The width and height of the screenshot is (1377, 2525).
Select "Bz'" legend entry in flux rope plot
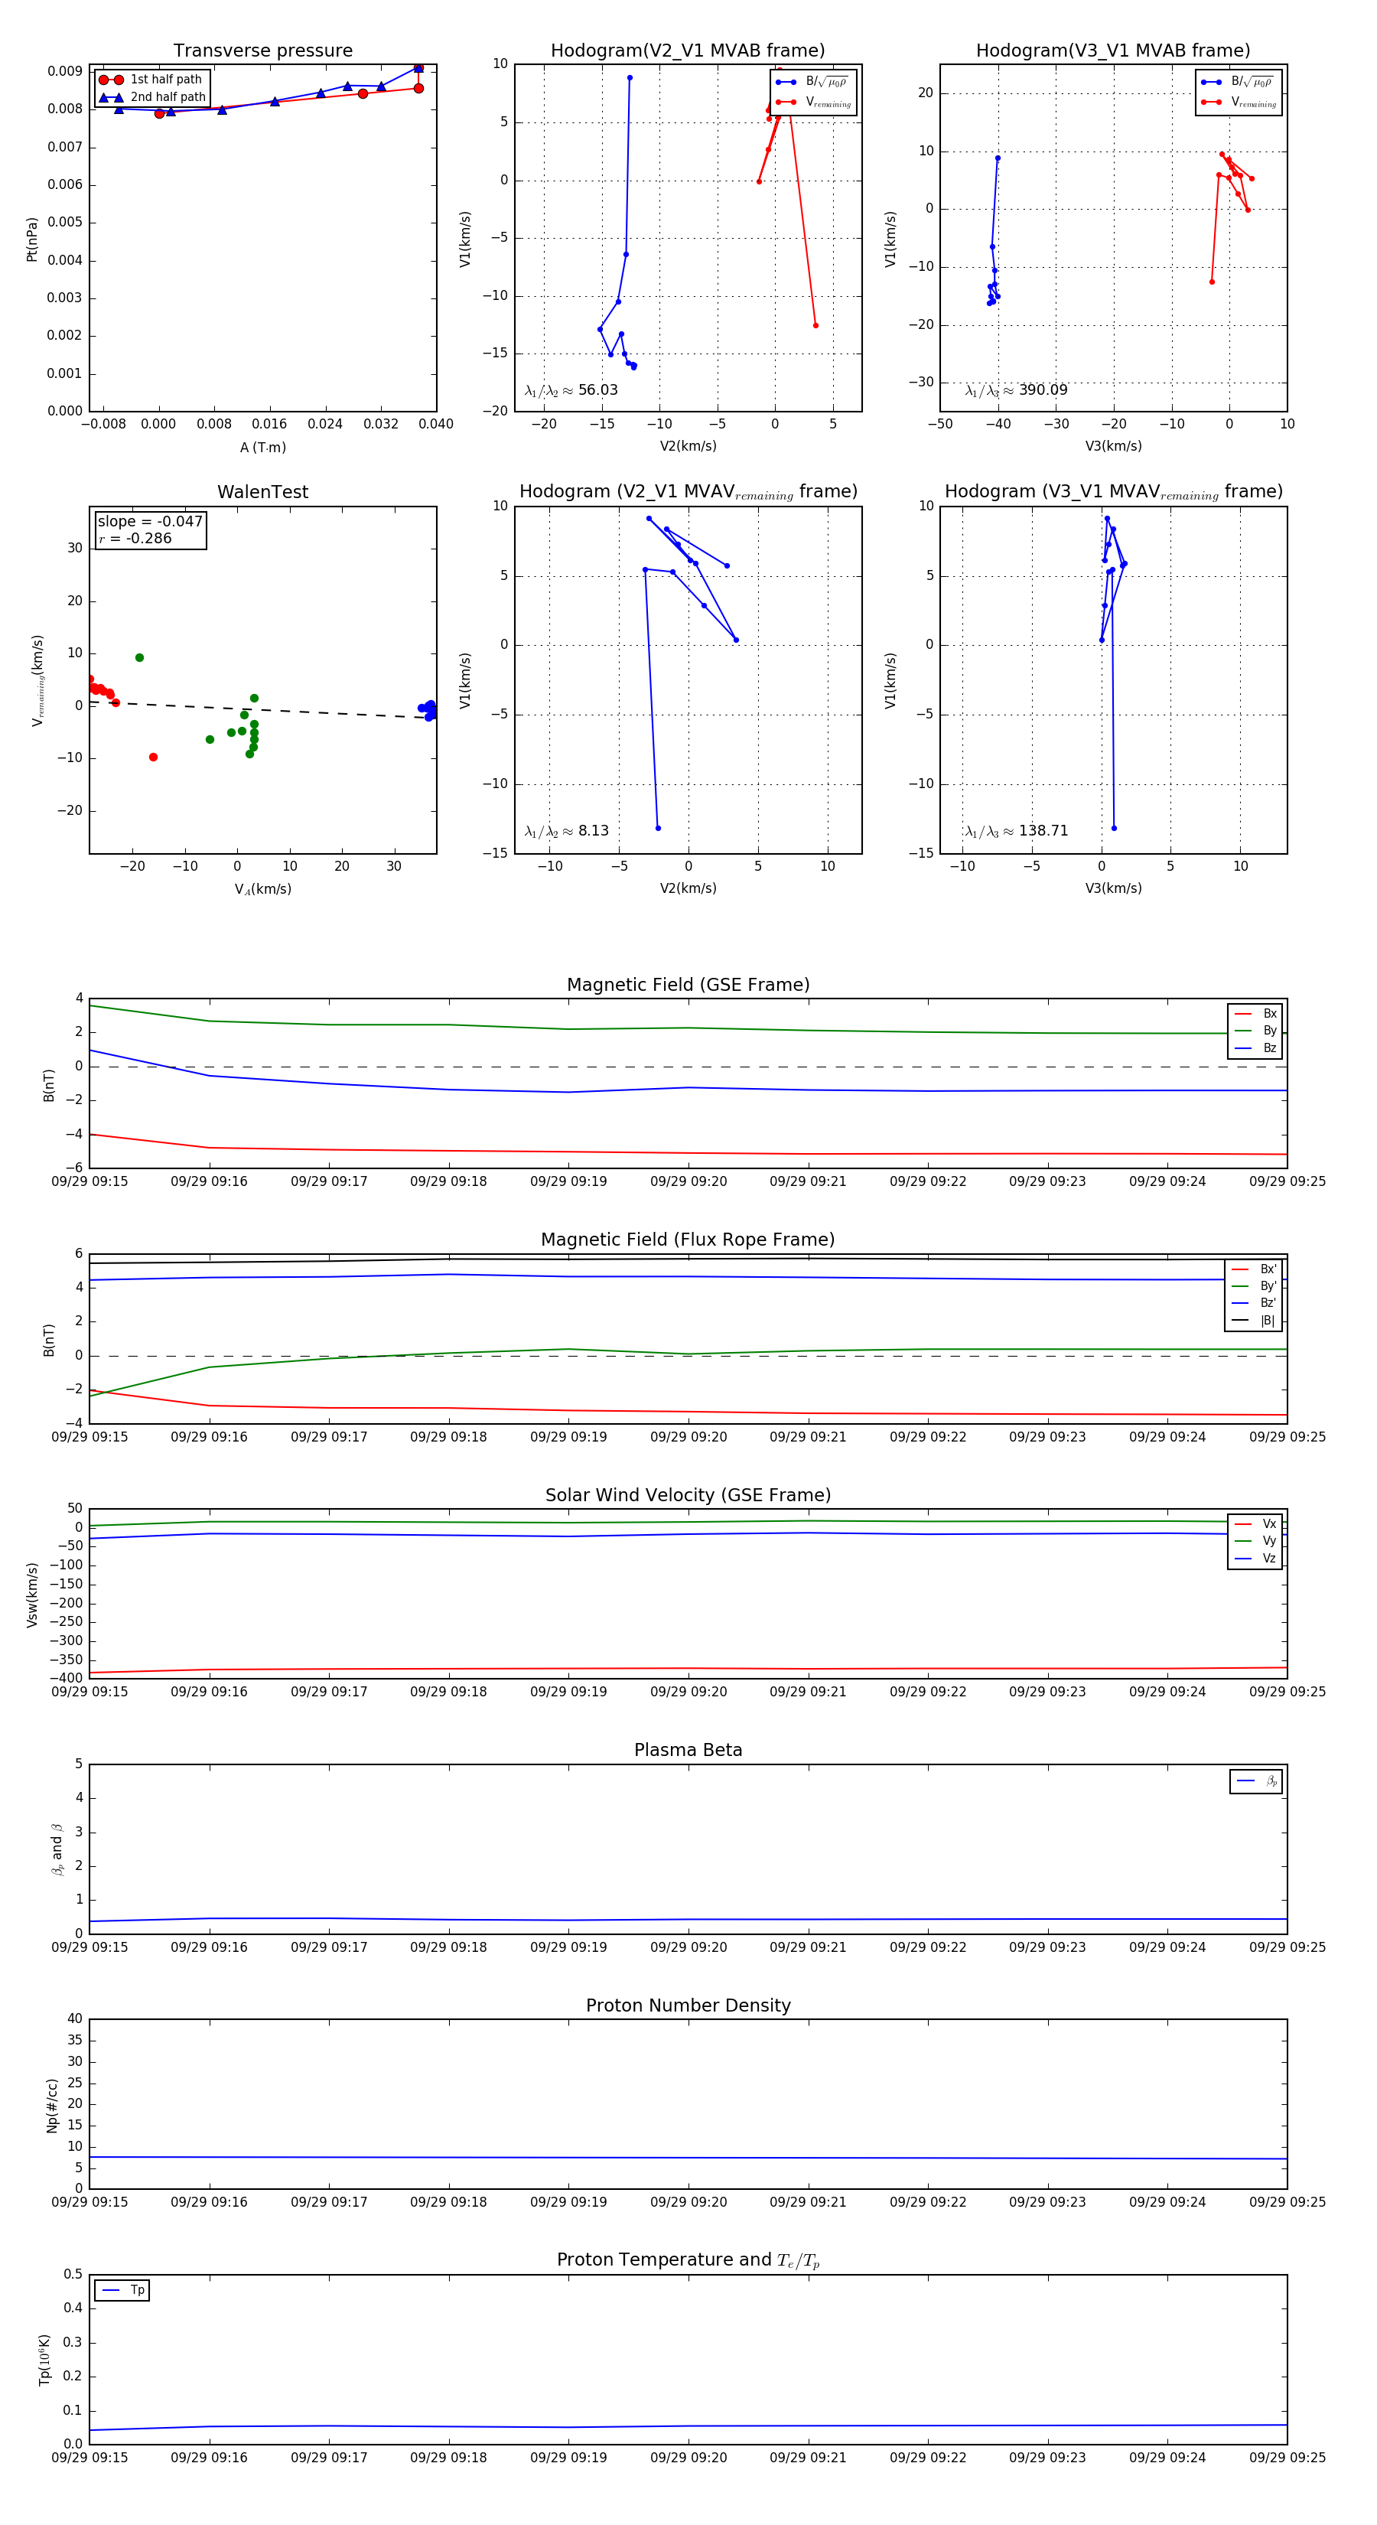1254,1303
